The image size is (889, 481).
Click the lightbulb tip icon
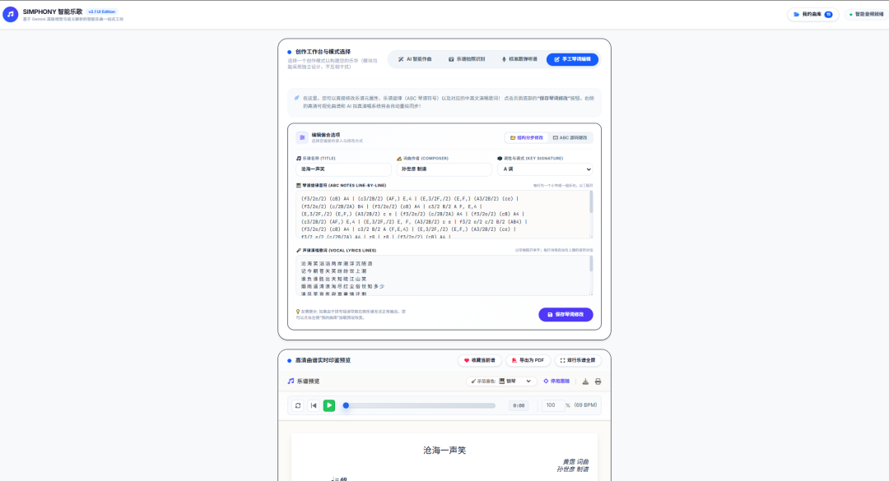298,312
